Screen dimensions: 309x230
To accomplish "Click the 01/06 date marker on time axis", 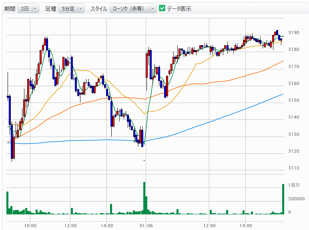I will tap(146, 226).
